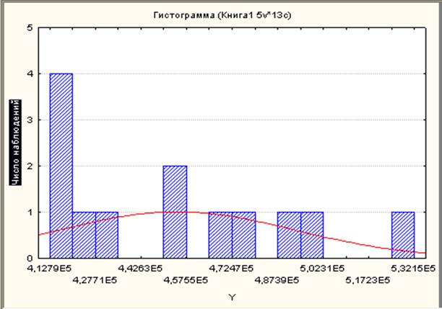
Task: Click the X-axis label 'Y'
Action: 232,297
